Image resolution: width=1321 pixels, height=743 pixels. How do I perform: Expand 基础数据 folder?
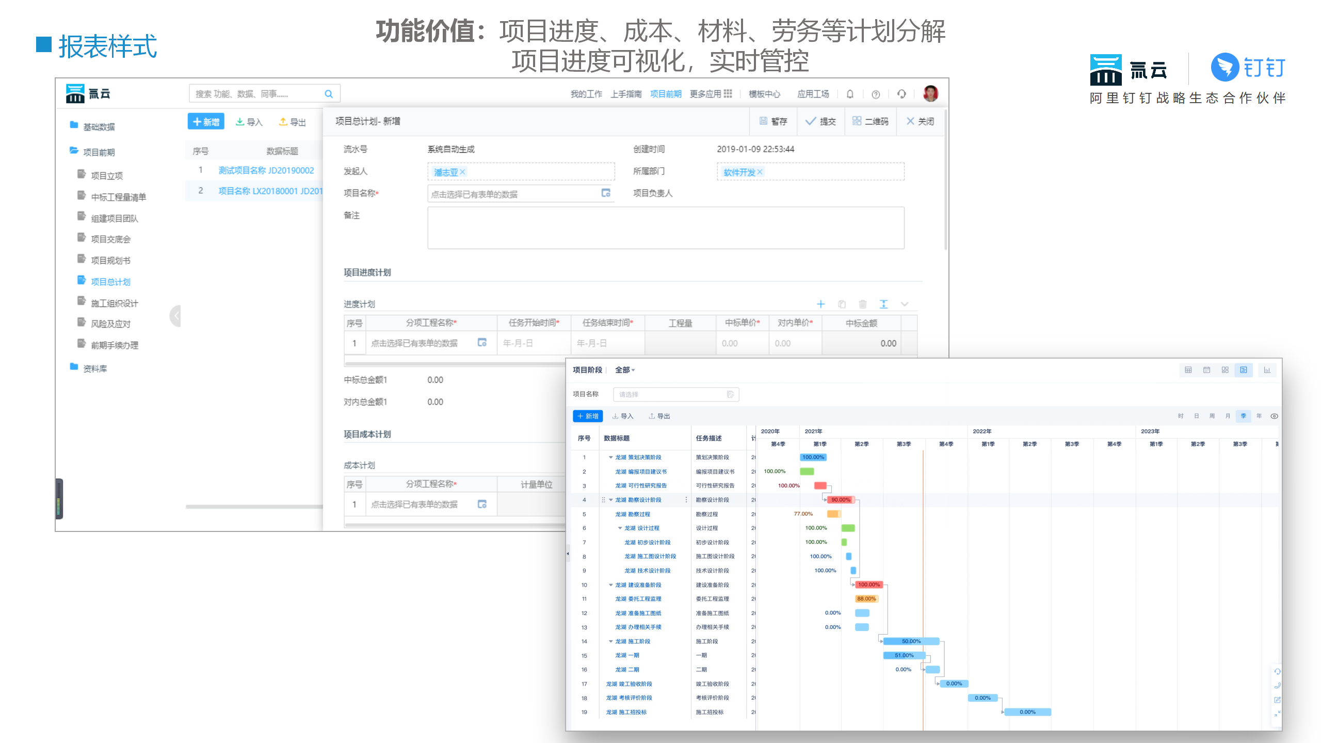pyautogui.click(x=93, y=126)
